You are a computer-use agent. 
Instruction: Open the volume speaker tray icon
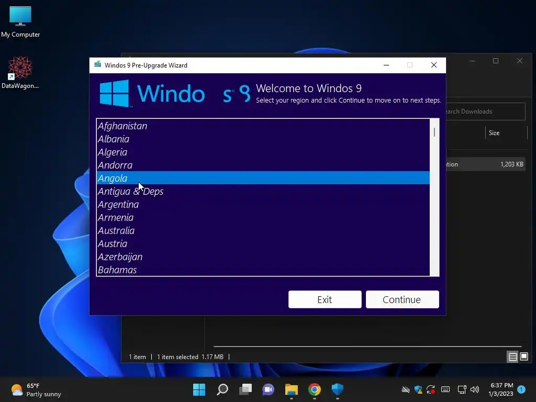tap(474, 389)
